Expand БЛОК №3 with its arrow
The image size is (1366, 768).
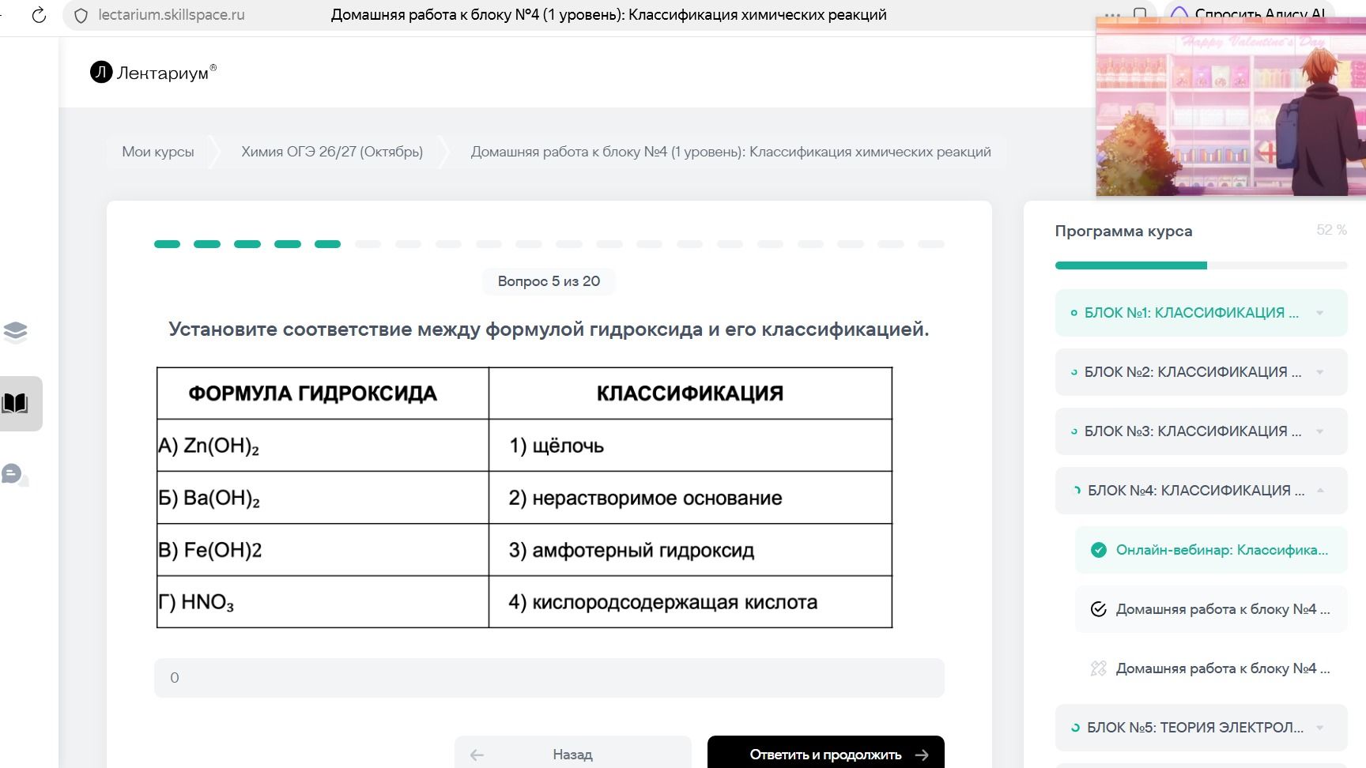point(1319,431)
